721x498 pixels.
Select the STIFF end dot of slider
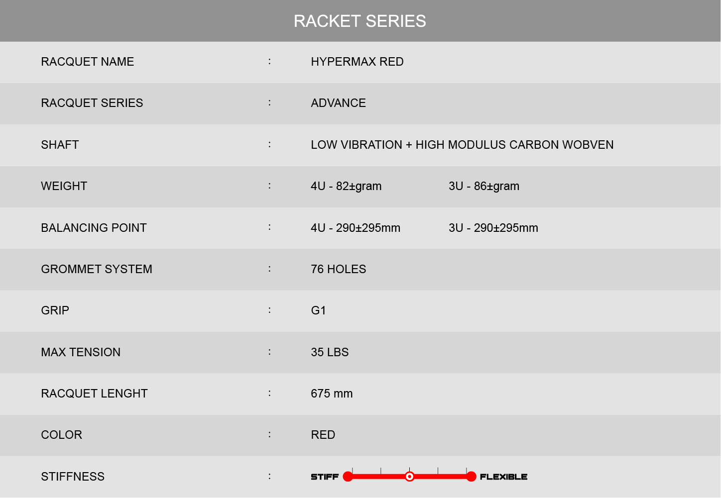(x=348, y=477)
